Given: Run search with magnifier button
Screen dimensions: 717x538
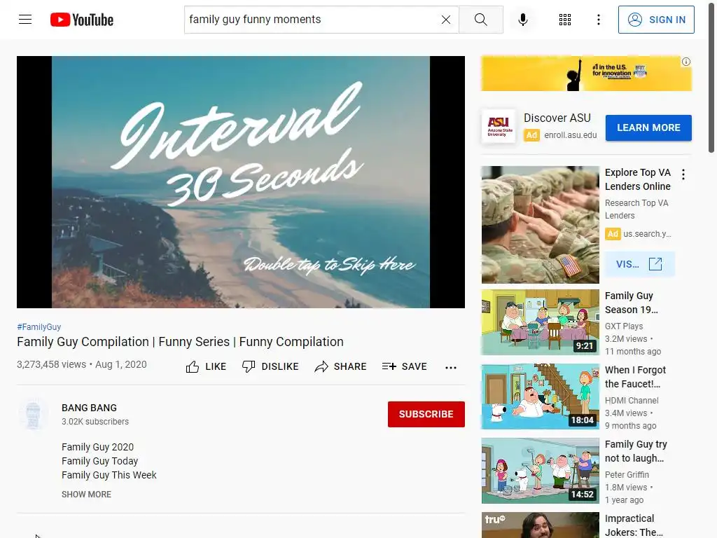Looking at the screenshot, I should [480, 19].
